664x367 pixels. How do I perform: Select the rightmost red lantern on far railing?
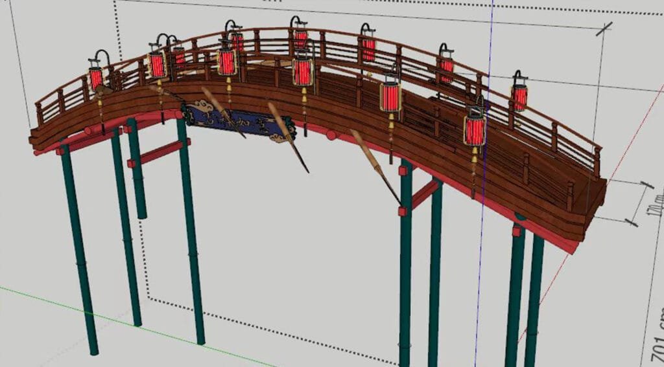[519, 96]
